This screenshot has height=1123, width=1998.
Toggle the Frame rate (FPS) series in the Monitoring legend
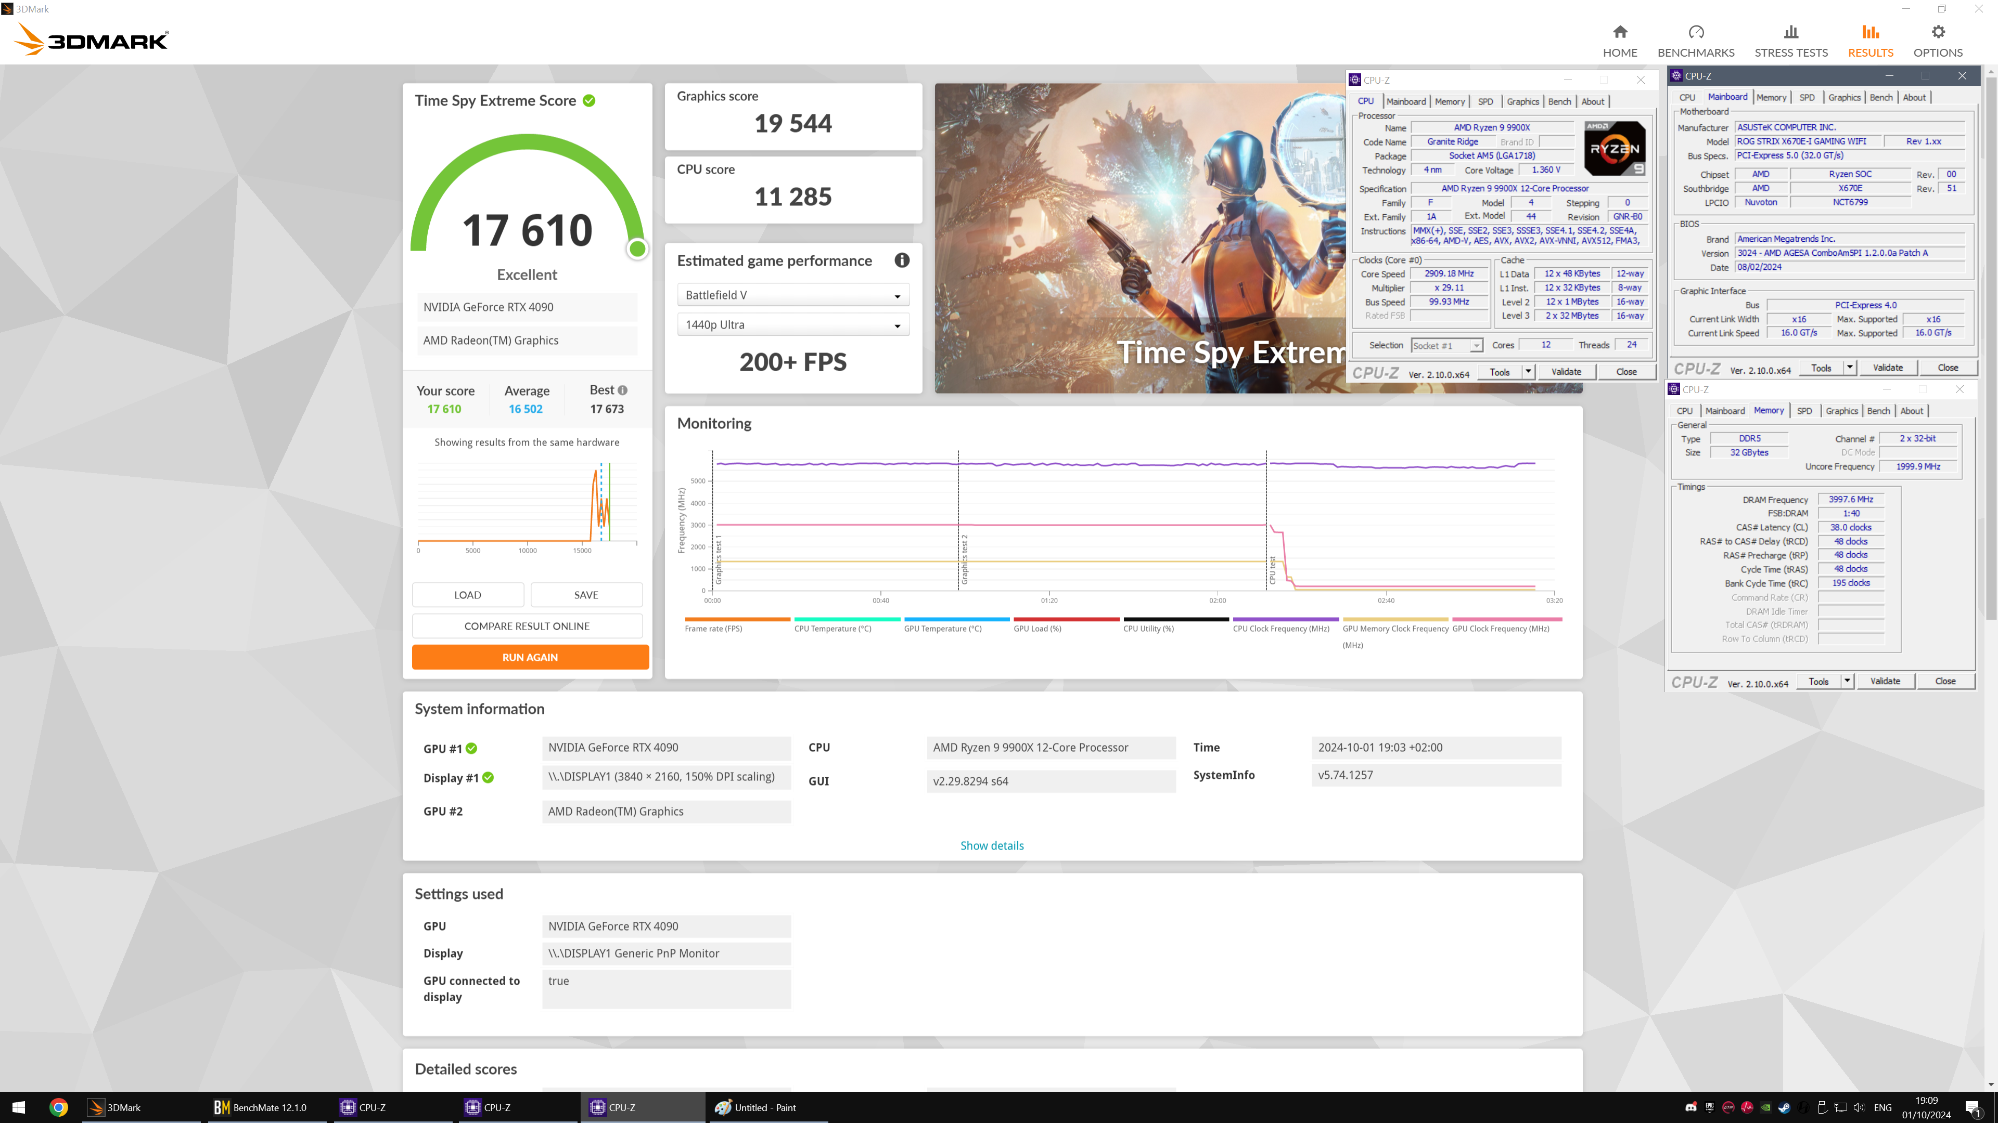[x=737, y=624]
